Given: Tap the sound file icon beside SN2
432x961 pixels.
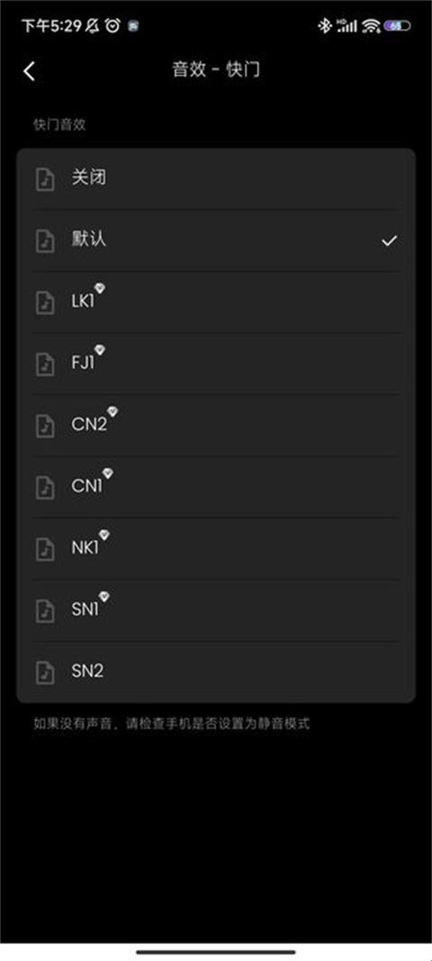Looking at the screenshot, I should point(45,672).
